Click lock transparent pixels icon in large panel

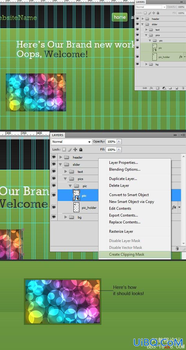click(x=64, y=150)
